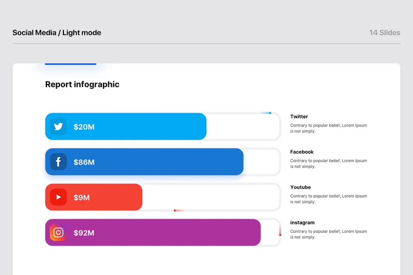This screenshot has height=275, width=413.
Task: Click the instagram heading text
Action: point(302,222)
